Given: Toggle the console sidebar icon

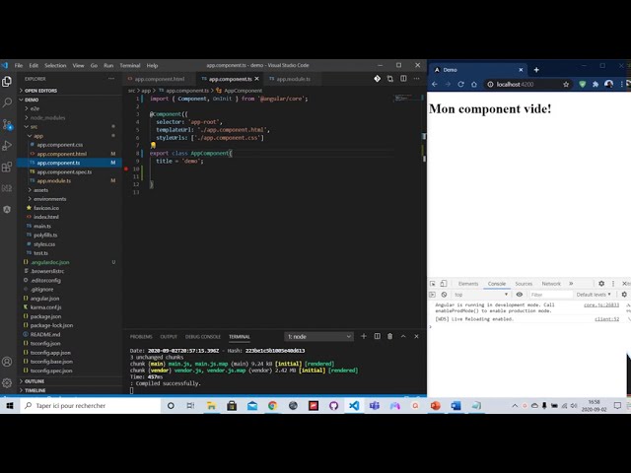Looking at the screenshot, I should pyautogui.click(x=433, y=295).
